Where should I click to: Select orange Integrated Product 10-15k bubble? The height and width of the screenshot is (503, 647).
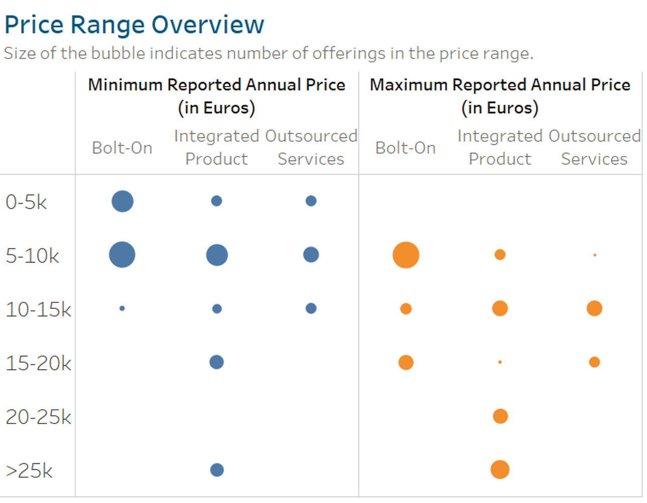[x=500, y=308]
